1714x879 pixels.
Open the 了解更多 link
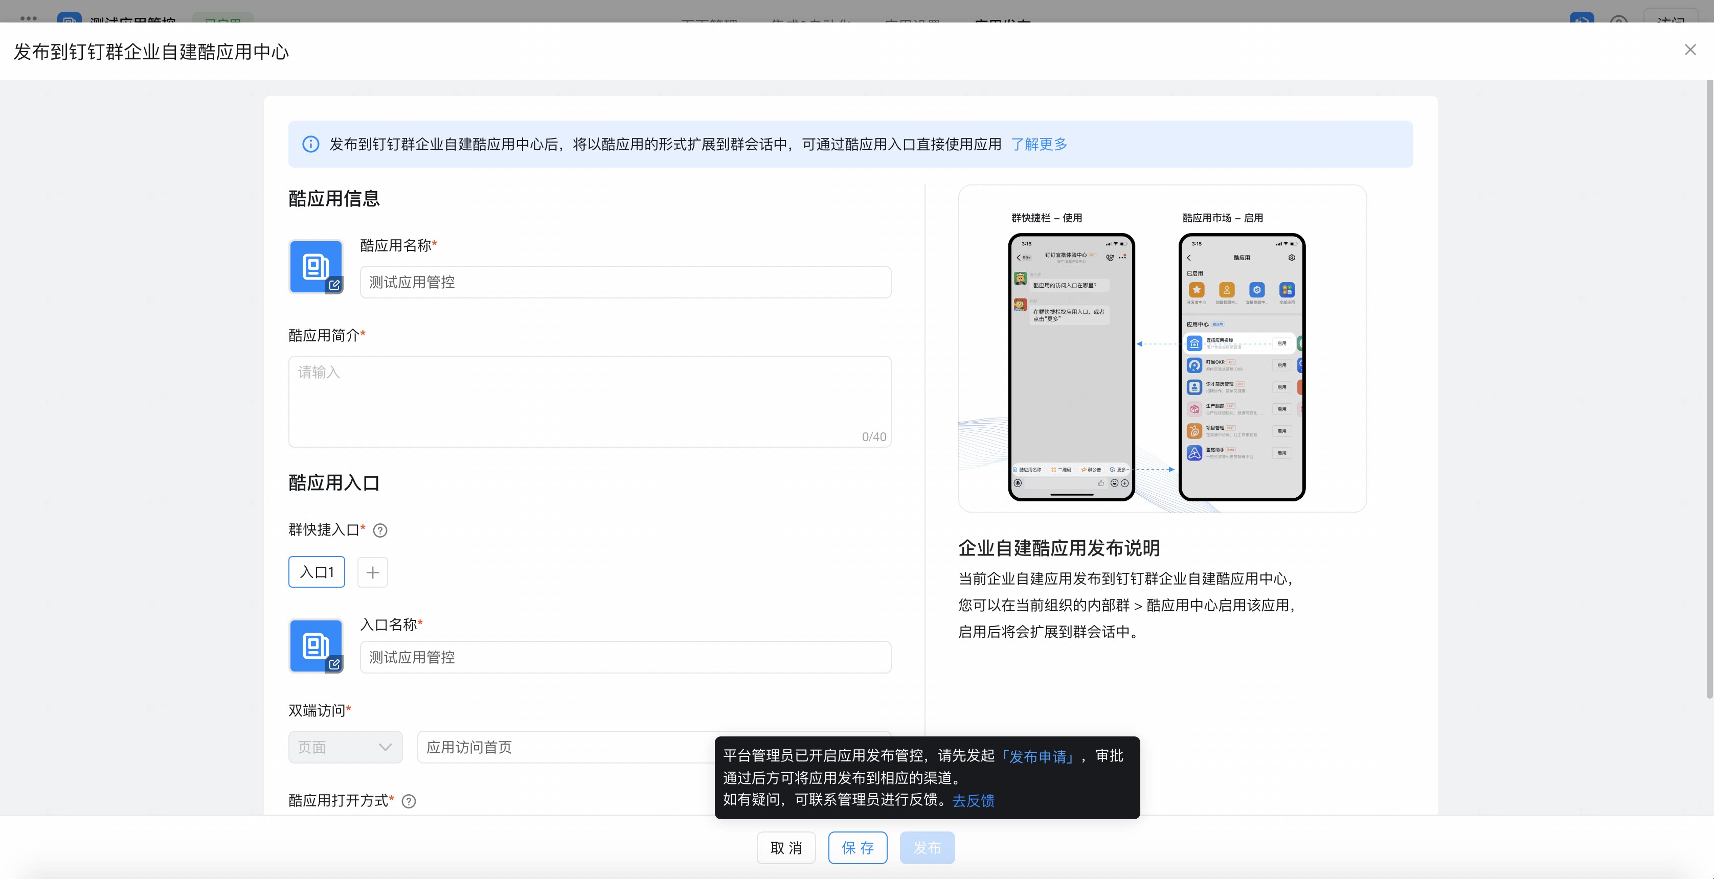pos(1039,144)
